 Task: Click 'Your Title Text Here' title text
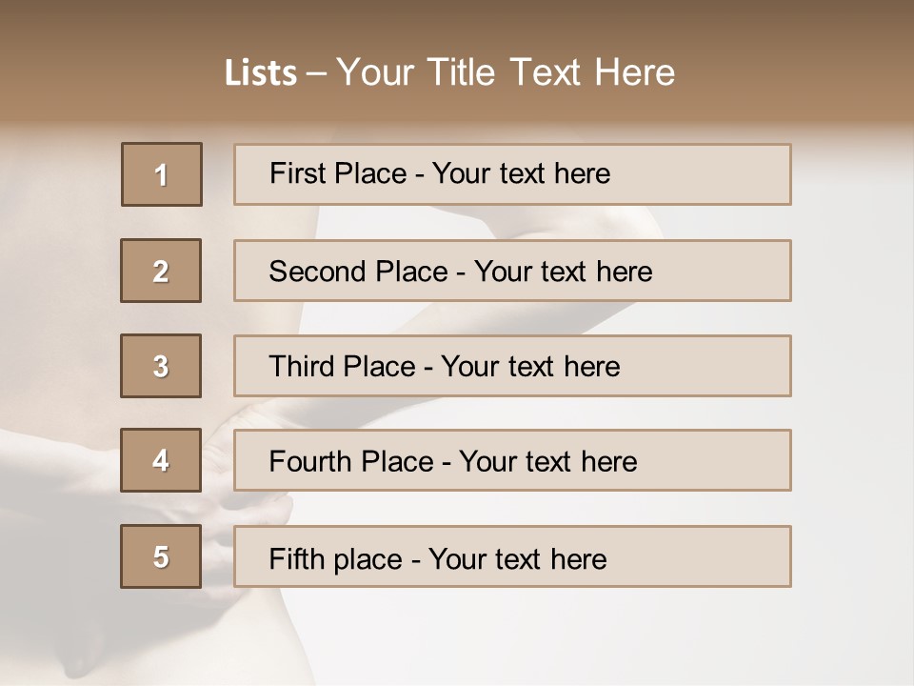(506, 73)
